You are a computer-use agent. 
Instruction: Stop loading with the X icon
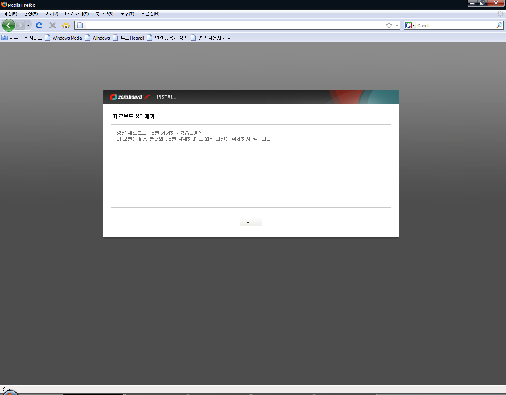point(53,25)
